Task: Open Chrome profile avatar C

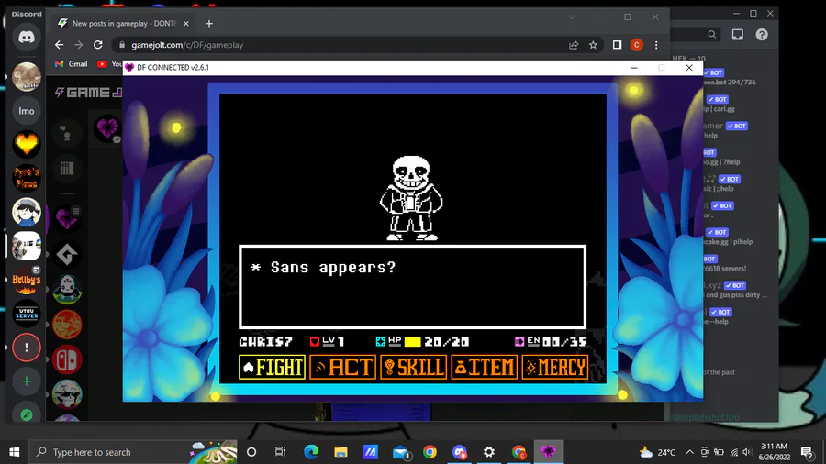Action: point(636,45)
